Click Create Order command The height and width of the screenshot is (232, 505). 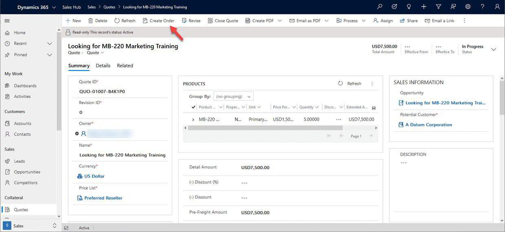(158, 21)
